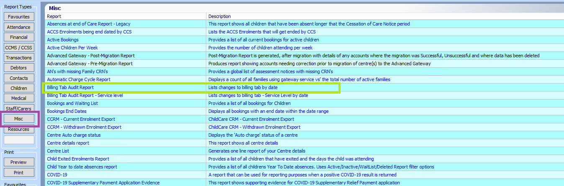Click the Misc report type button

click(19, 119)
